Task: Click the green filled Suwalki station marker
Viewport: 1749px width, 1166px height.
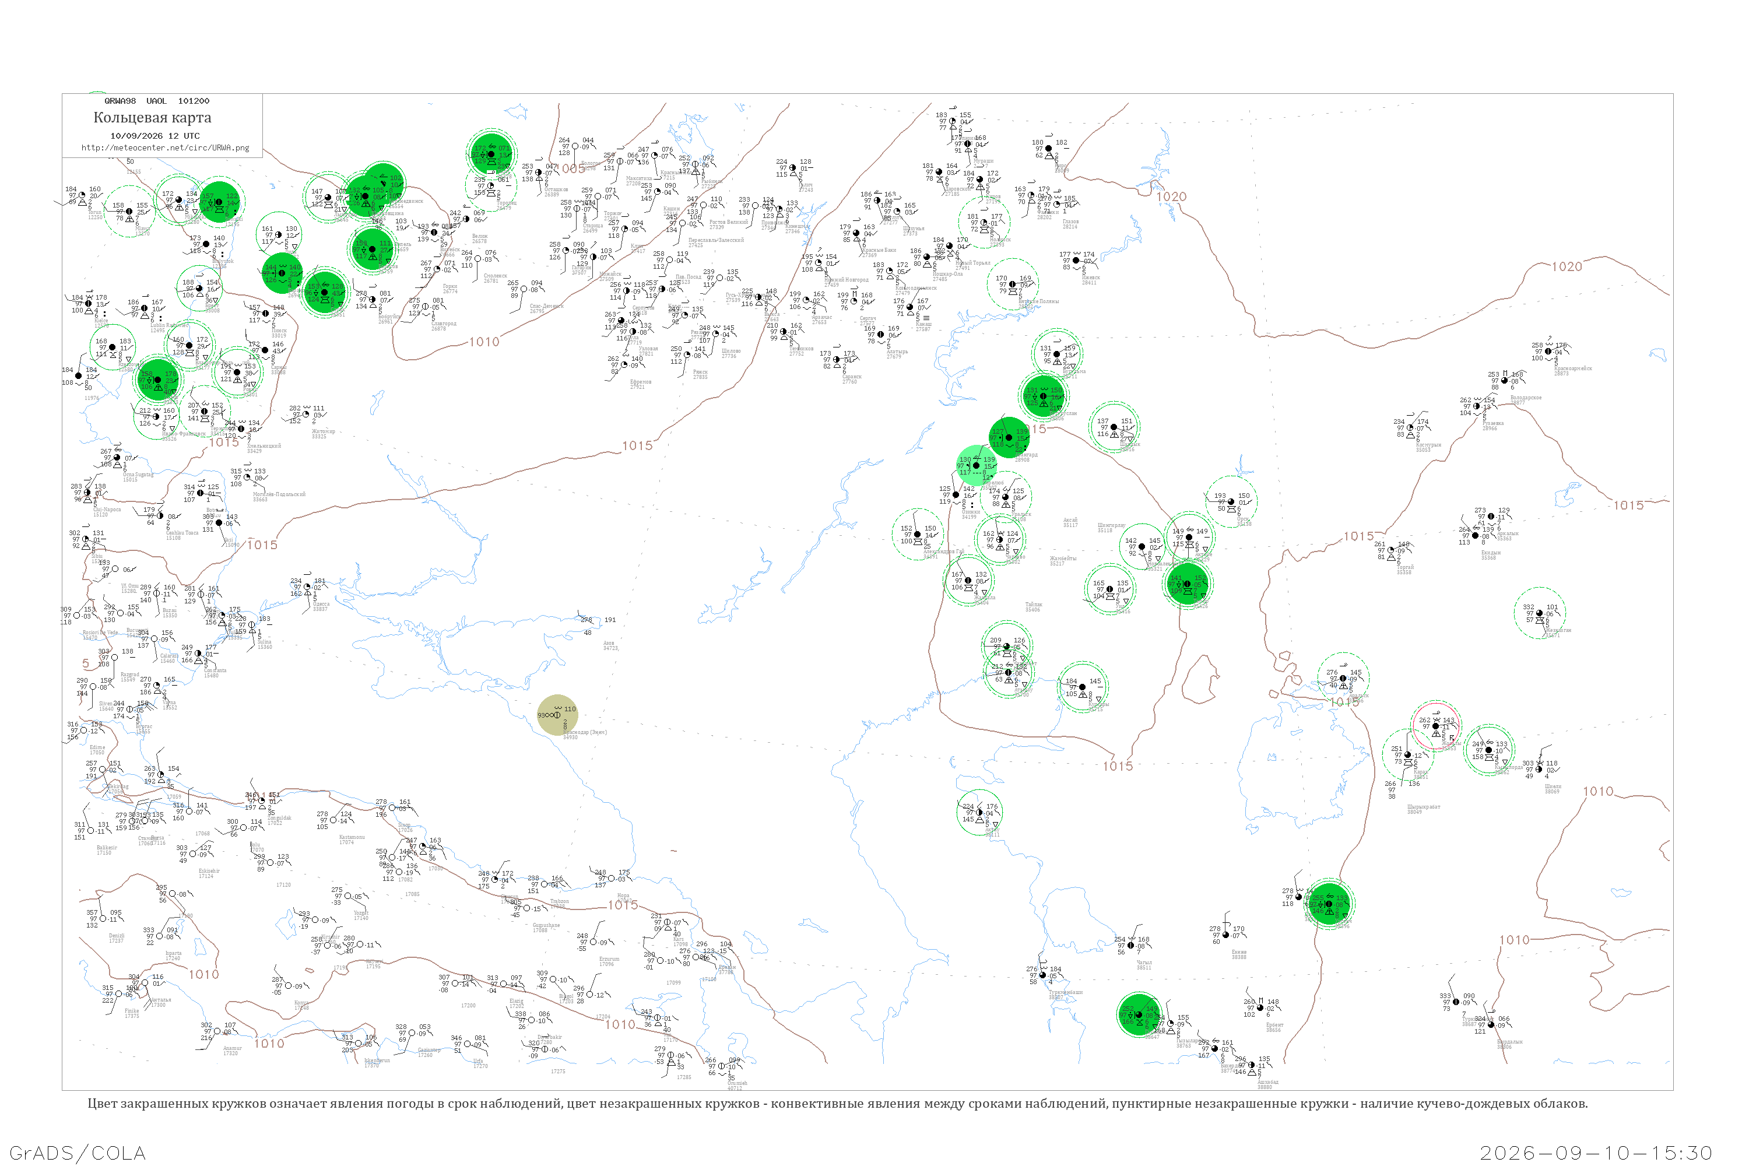Action: [x=219, y=202]
